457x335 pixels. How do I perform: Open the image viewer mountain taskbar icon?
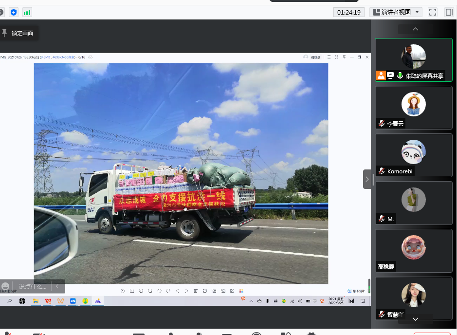(x=98, y=301)
